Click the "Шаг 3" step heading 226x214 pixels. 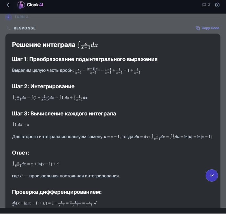64,114
